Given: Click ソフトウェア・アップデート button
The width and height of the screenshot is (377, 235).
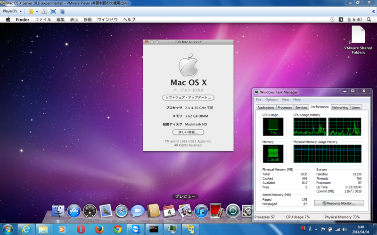Looking at the screenshot, I should click(x=188, y=98).
